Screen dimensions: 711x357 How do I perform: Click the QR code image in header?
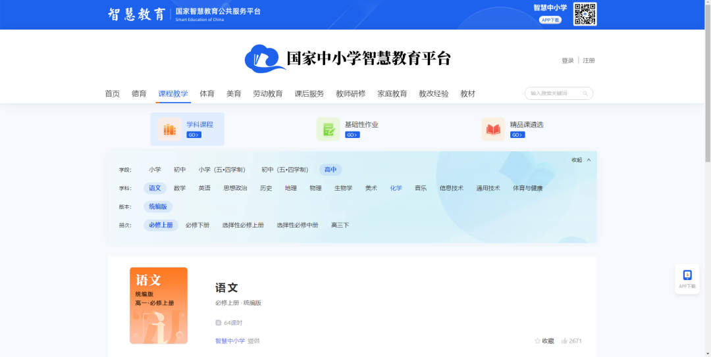pyautogui.click(x=585, y=14)
